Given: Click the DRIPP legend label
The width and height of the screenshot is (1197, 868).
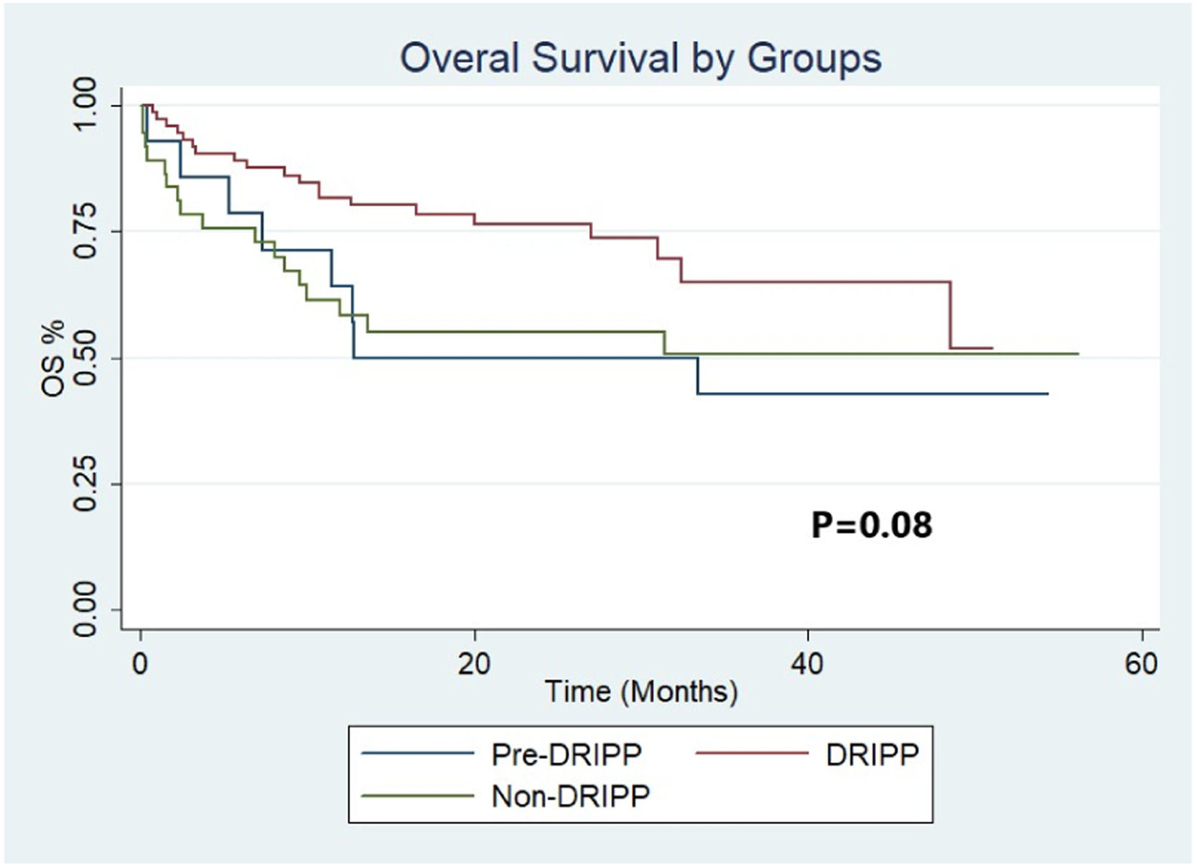Looking at the screenshot, I should pos(872,755).
